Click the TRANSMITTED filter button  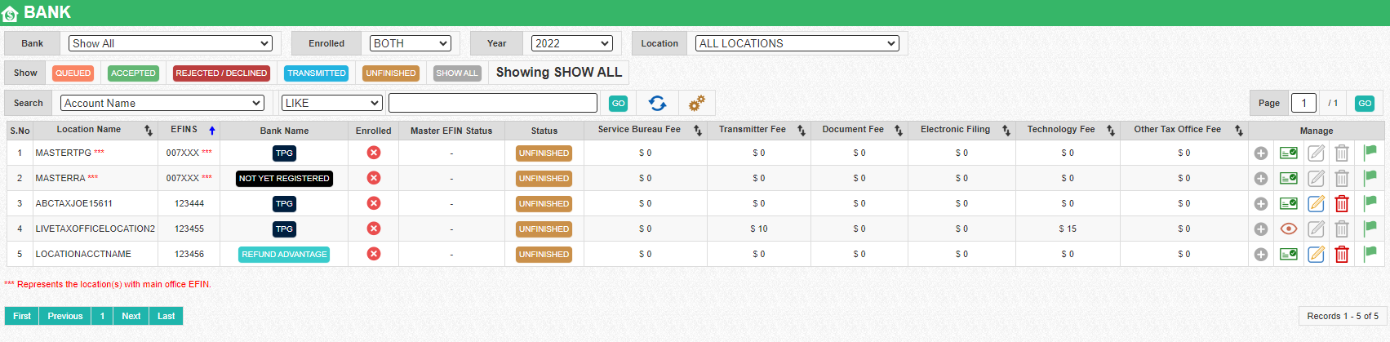[317, 73]
